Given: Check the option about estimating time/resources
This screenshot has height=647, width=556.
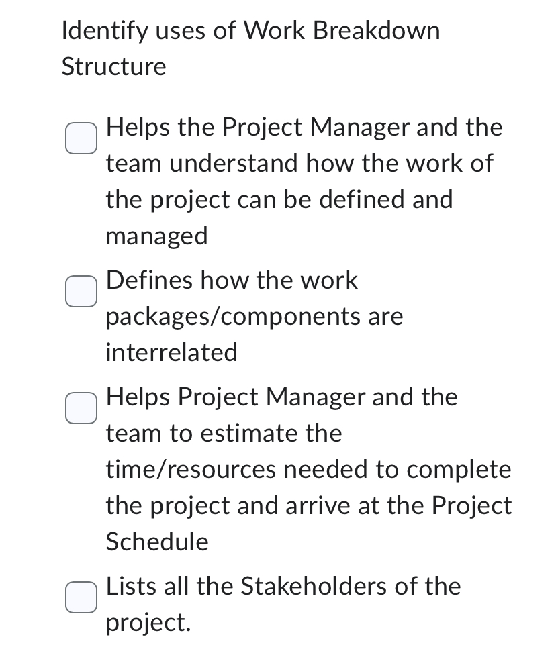Looking at the screenshot, I should pos(81,407).
